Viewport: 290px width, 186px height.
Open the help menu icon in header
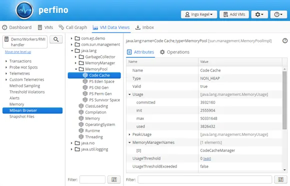point(278,14)
